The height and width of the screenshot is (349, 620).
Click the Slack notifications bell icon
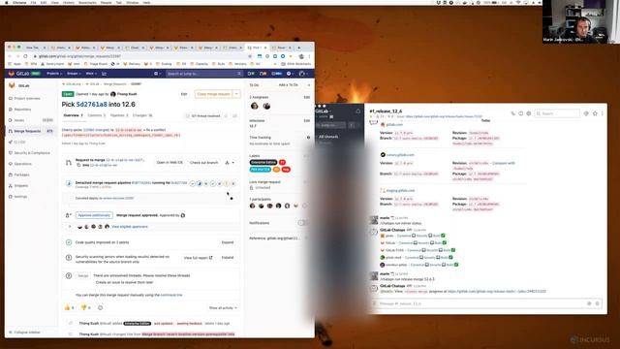click(358, 111)
